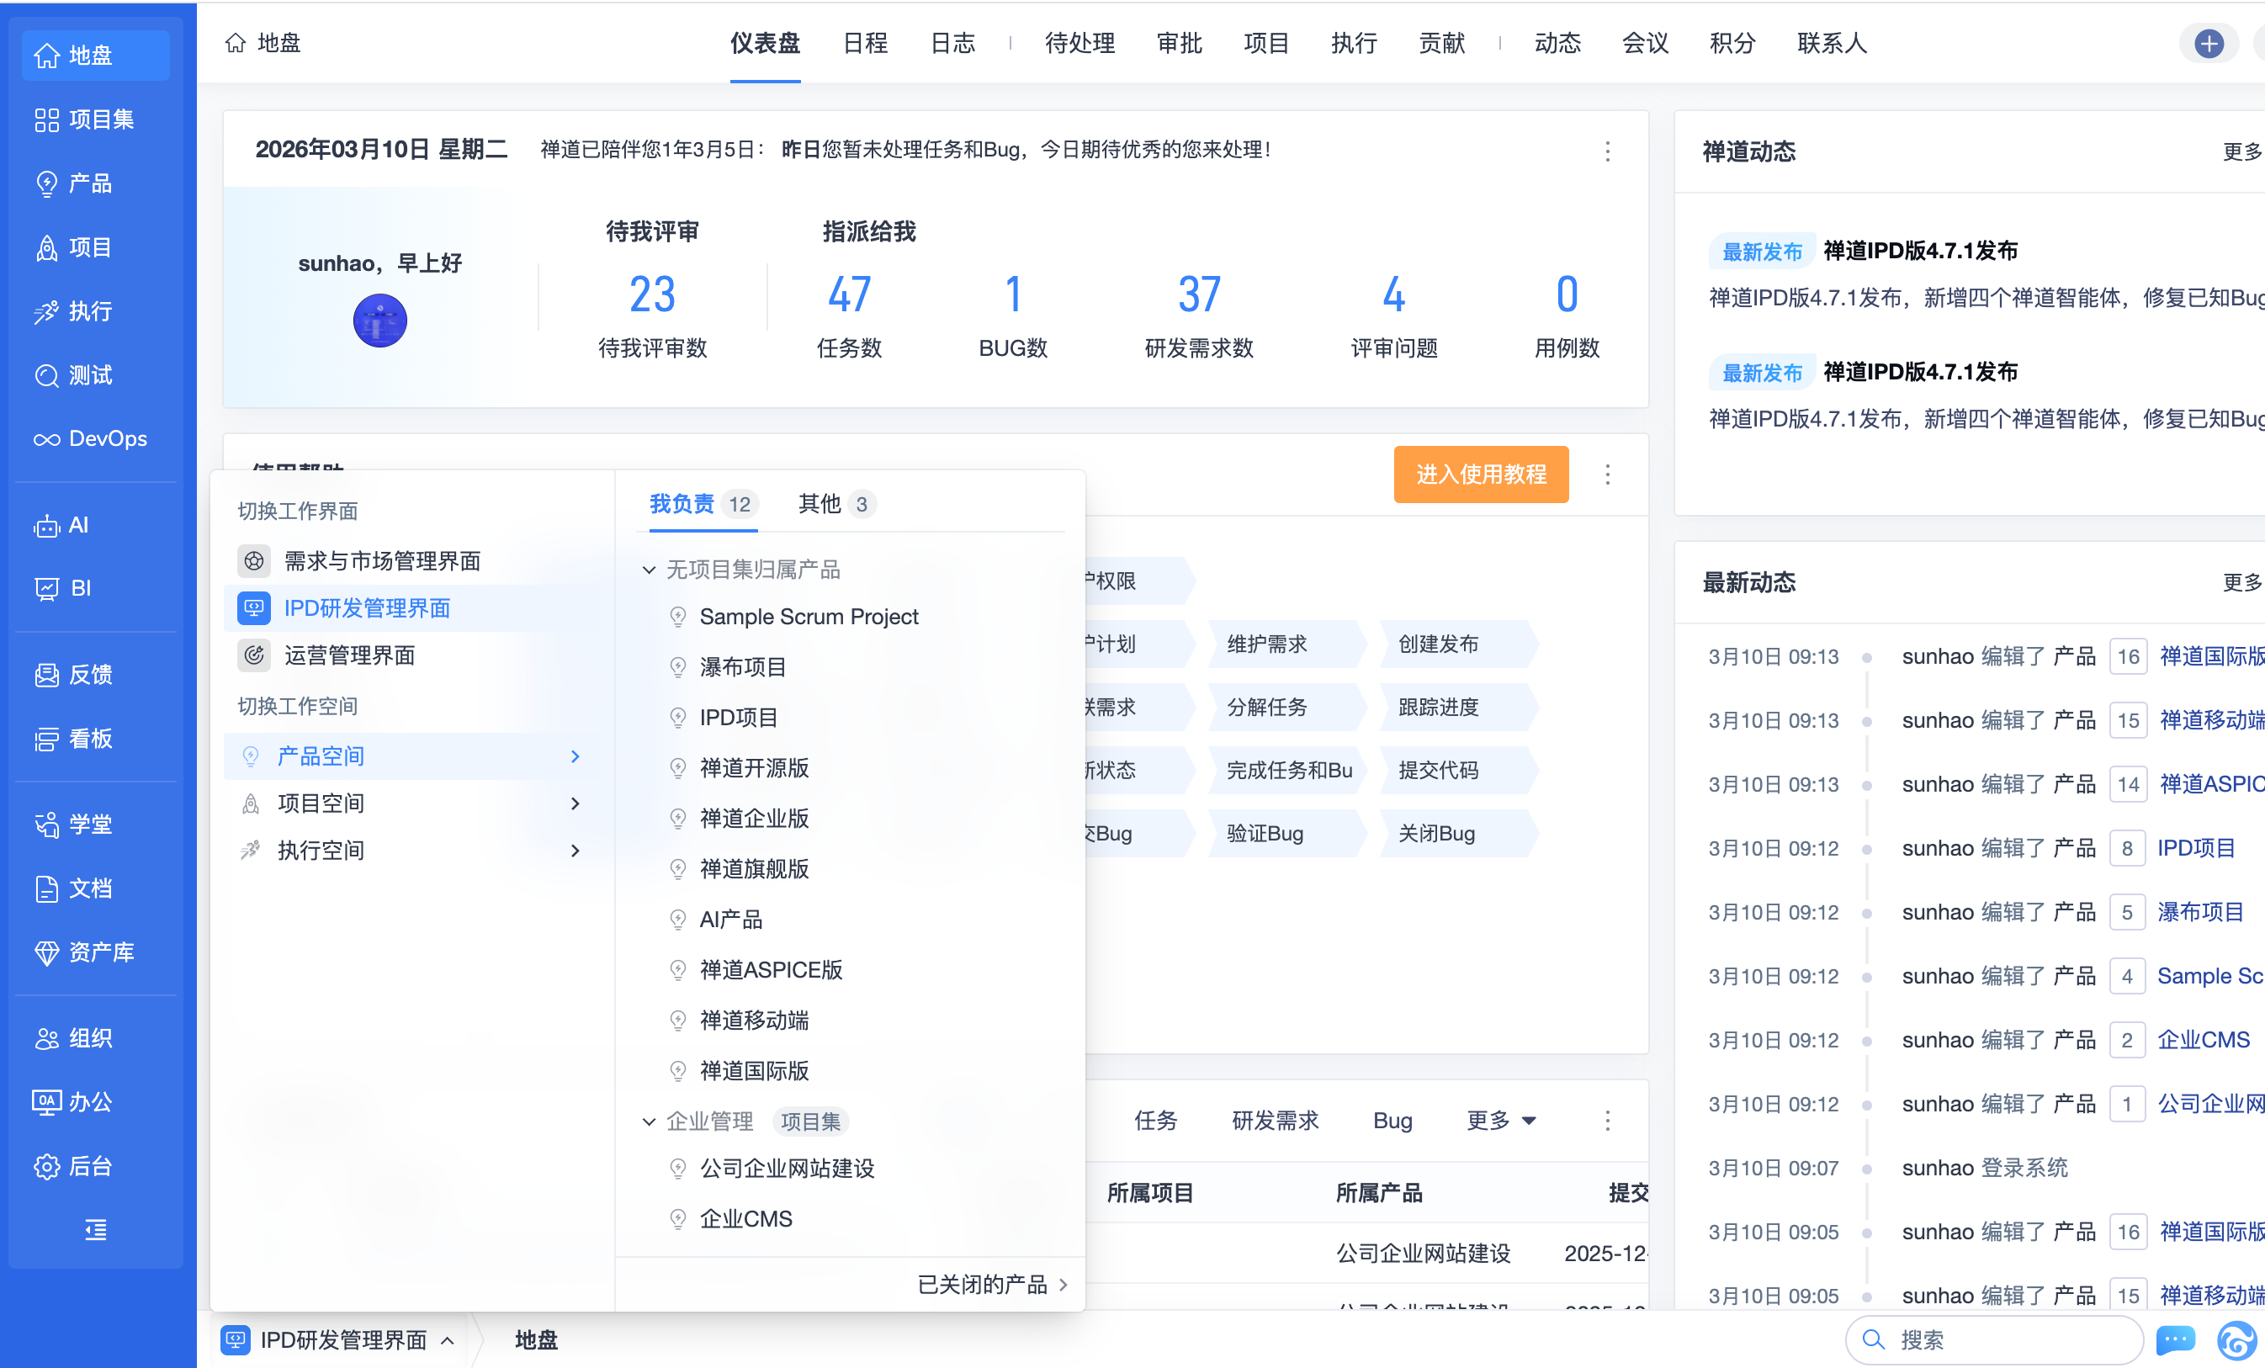Switch to 需求与市场管理界面 workspace
The image size is (2265, 1368).
(381, 561)
